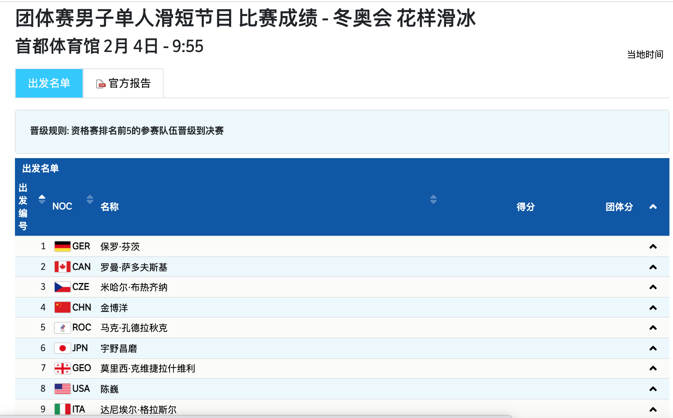The width and height of the screenshot is (673, 418).
Task: Click the Japan flag icon
Action: pos(62,348)
